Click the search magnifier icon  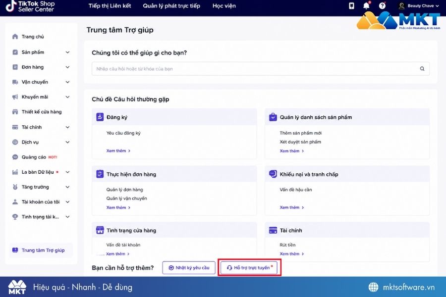pyautogui.click(x=422, y=69)
